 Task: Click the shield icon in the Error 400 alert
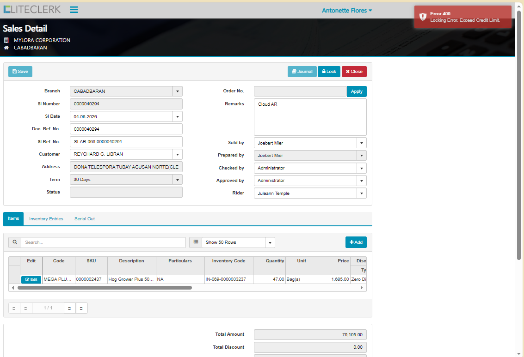pos(423,17)
